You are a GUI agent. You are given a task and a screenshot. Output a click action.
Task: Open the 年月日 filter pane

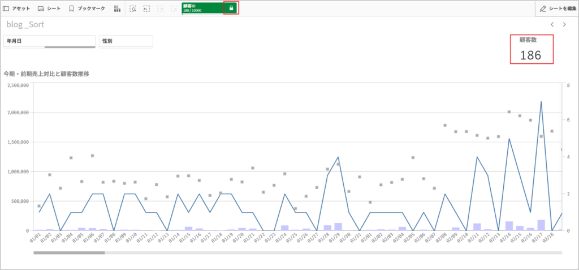(49, 41)
